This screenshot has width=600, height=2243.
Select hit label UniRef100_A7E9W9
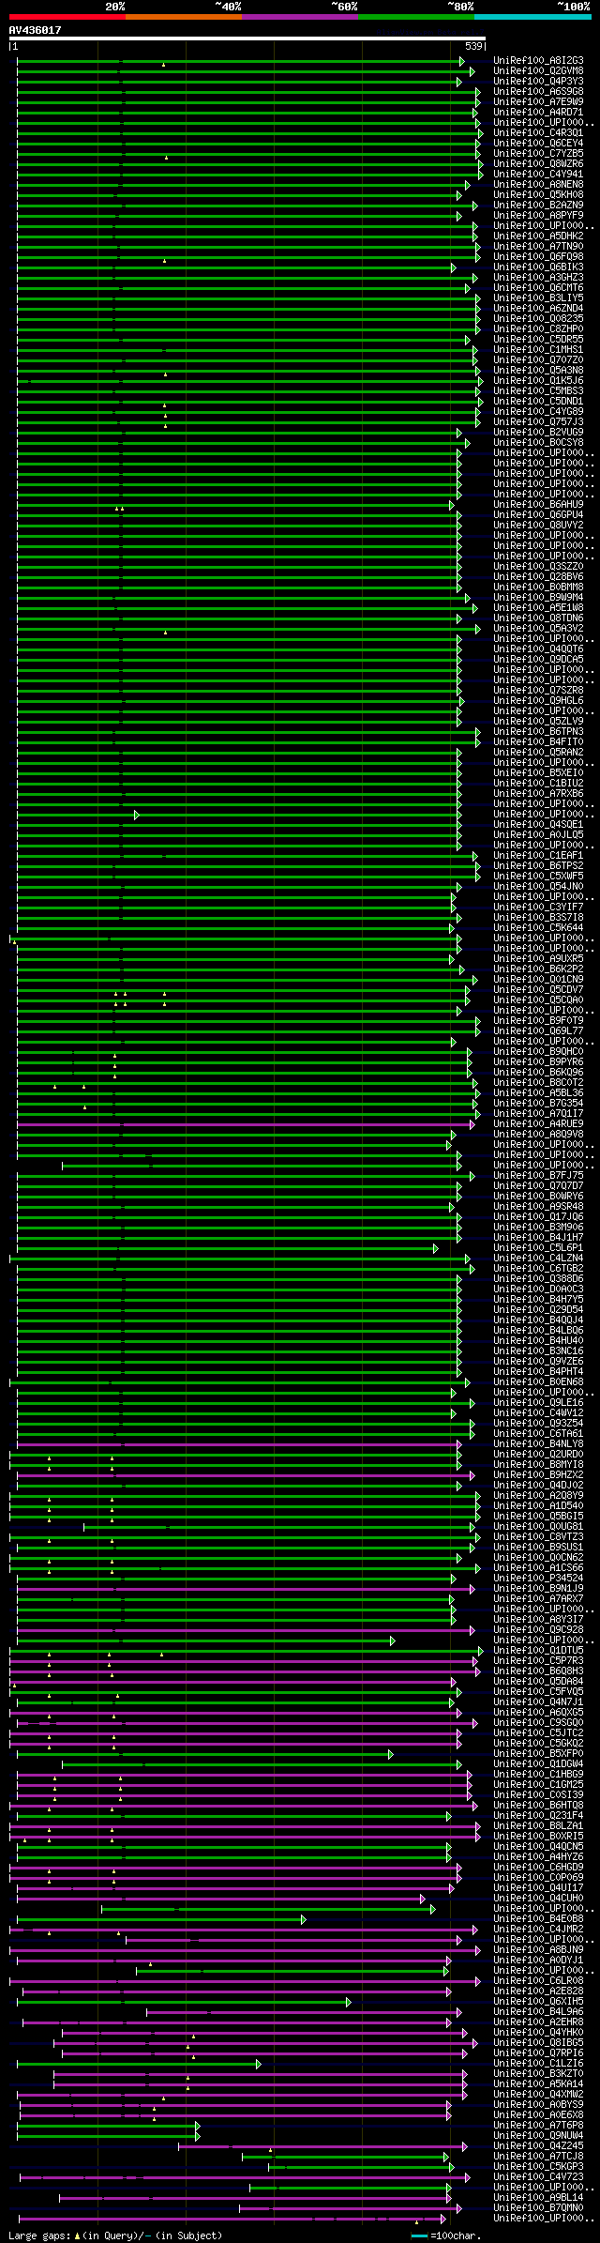click(x=538, y=102)
